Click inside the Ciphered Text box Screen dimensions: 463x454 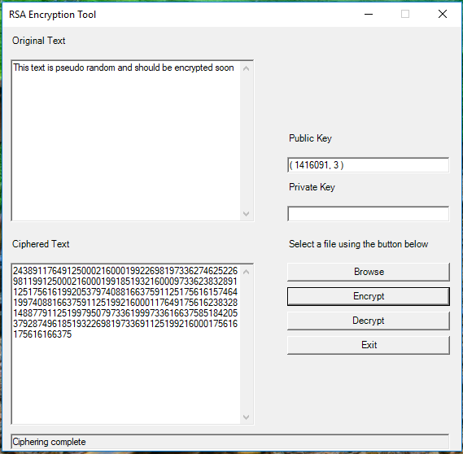tap(126, 344)
